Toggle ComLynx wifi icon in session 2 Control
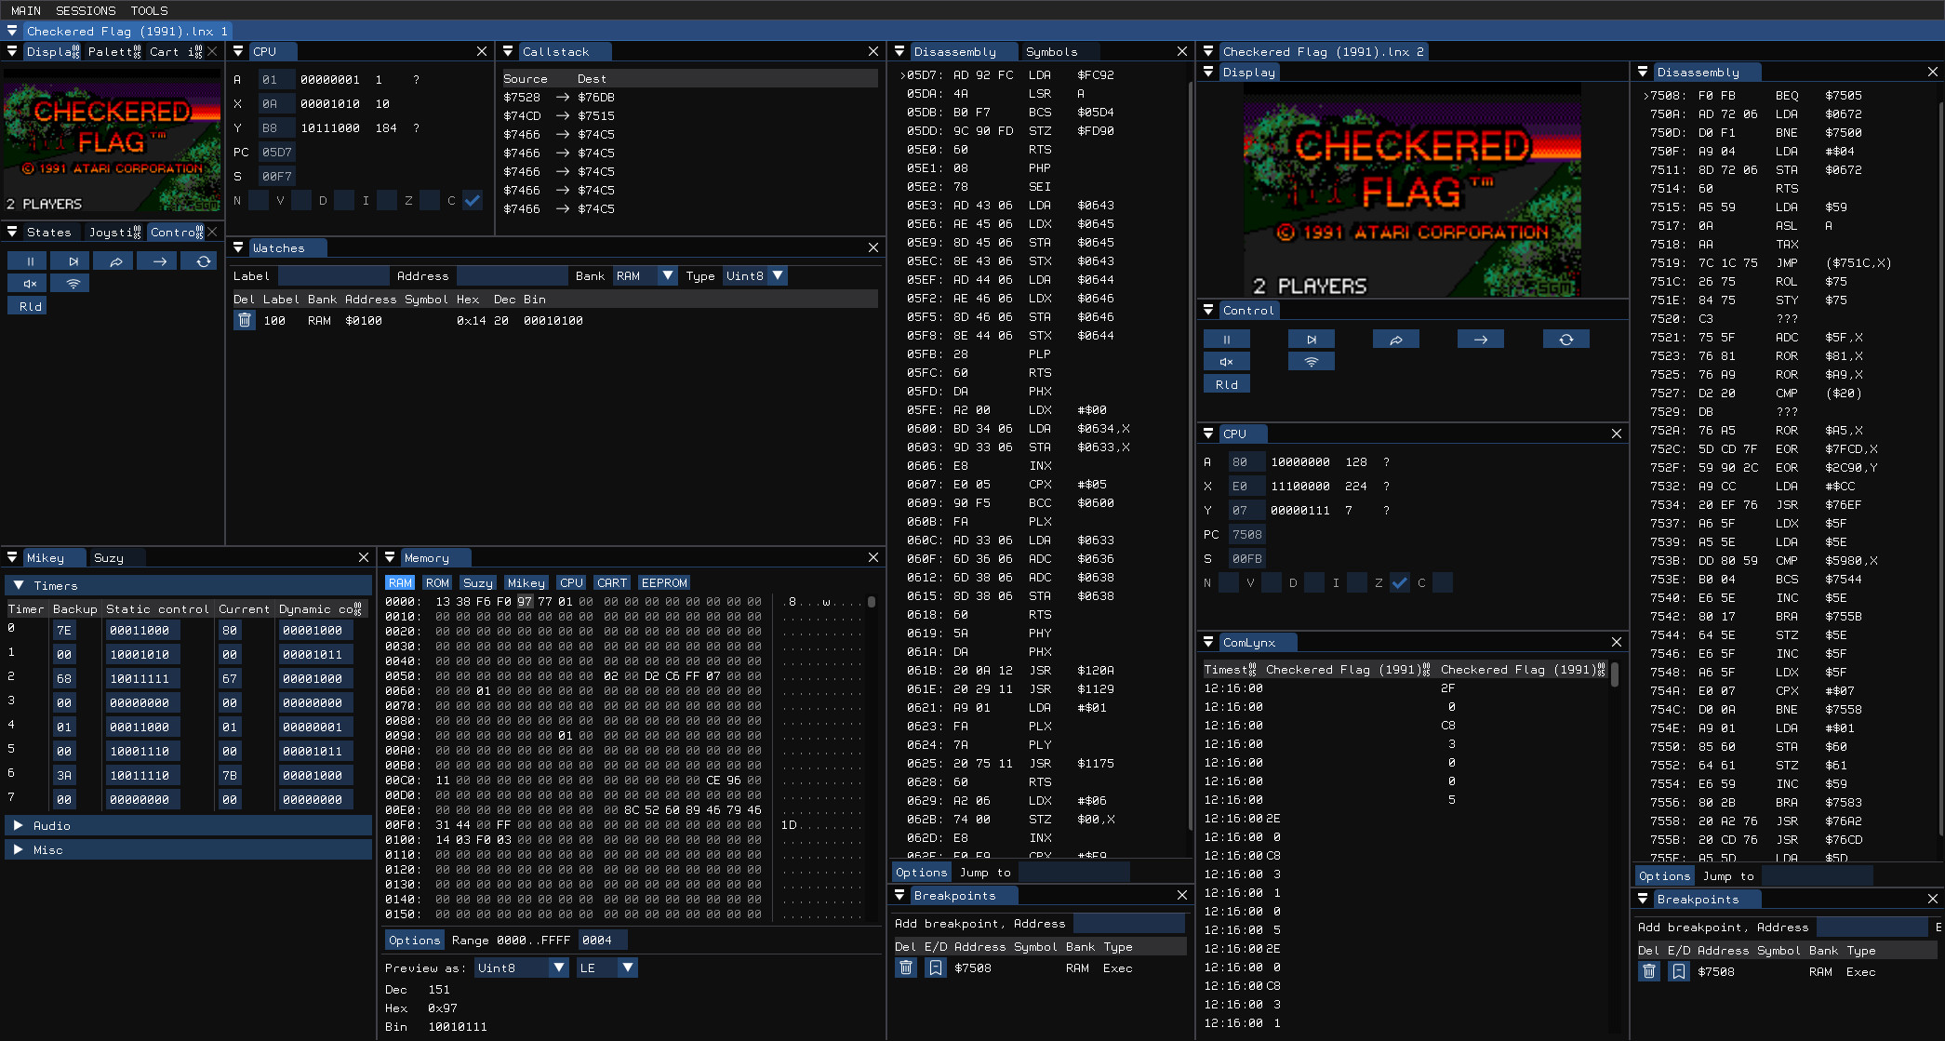1945x1041 pixels. coord(1312,362)
